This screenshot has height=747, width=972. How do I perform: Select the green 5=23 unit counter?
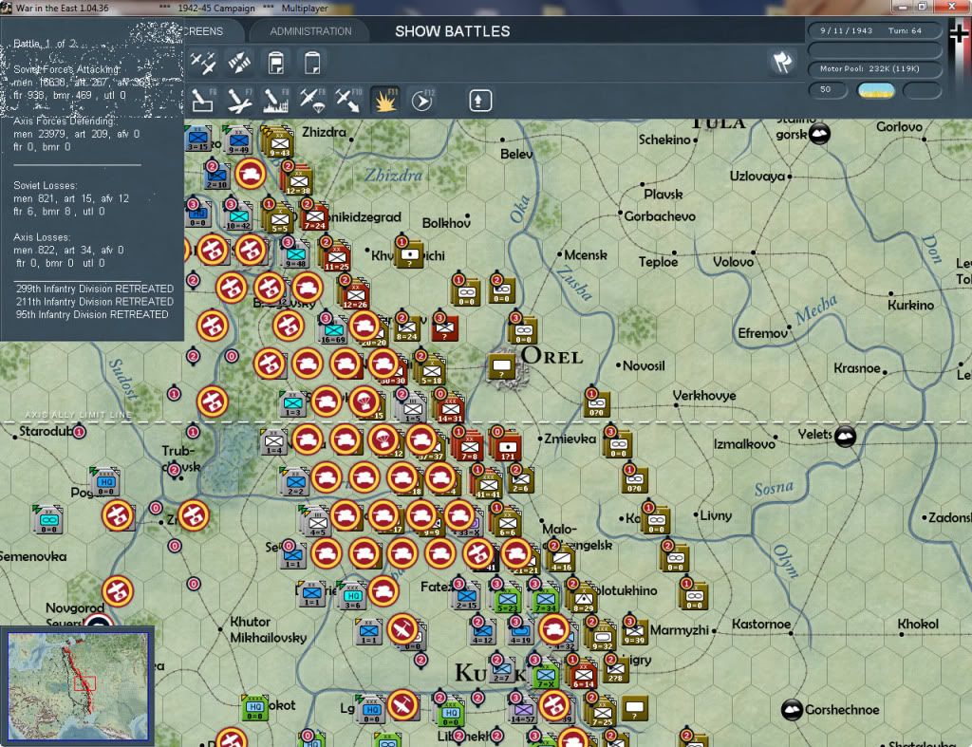(507, 599)
